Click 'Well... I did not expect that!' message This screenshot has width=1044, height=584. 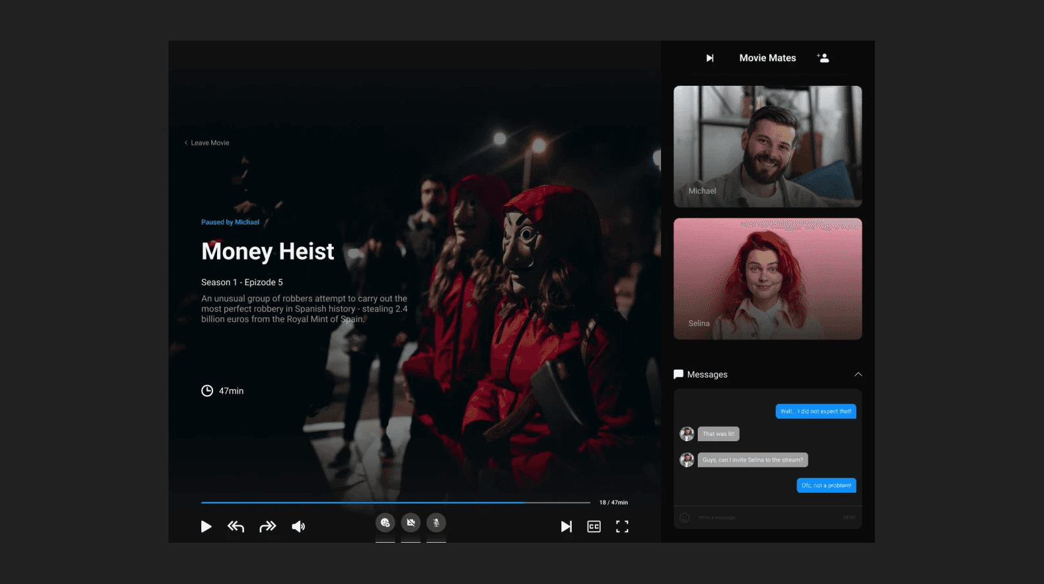816,412
